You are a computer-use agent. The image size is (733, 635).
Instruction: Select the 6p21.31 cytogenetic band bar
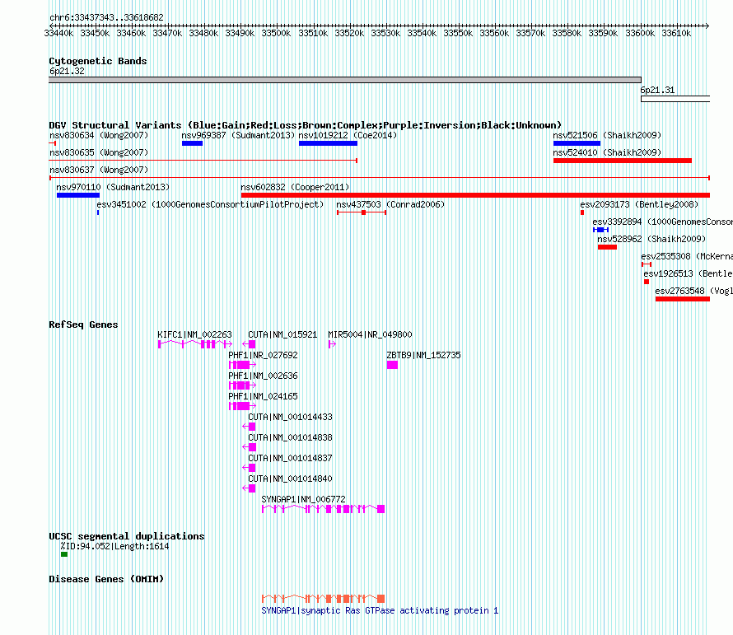coord(675,99)
